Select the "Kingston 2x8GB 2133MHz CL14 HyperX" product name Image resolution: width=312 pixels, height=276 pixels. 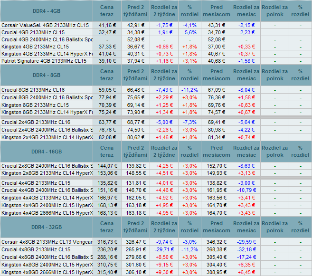[47, 173]
